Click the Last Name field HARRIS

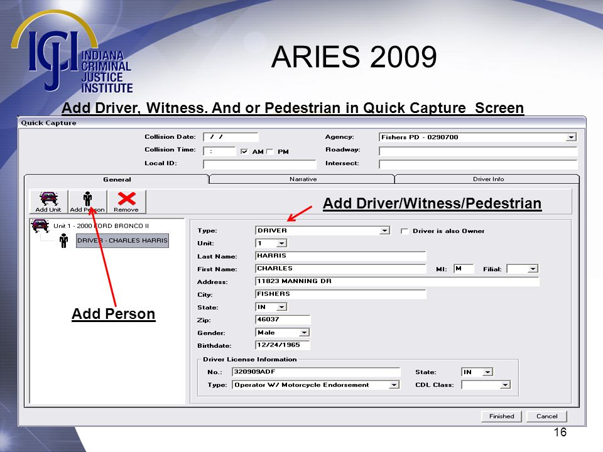(340, 256)
